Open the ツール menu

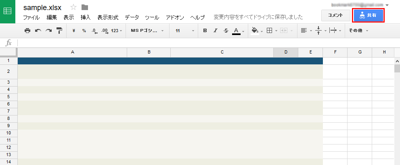152,18
